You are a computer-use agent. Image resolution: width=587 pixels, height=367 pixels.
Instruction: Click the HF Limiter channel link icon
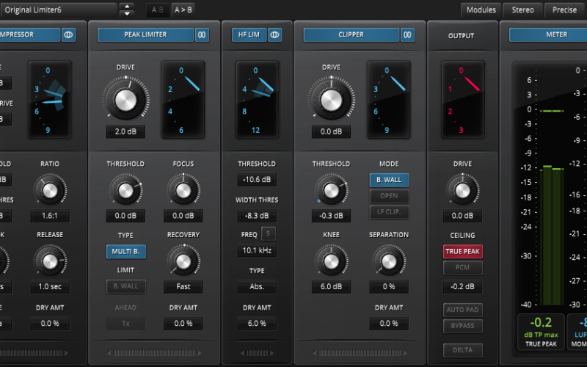(x=275, y=34)
